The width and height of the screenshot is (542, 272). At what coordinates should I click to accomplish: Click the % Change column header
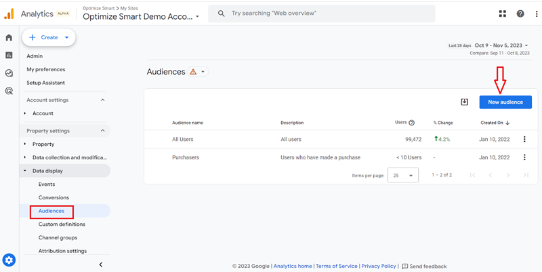(x=443, y=123)
